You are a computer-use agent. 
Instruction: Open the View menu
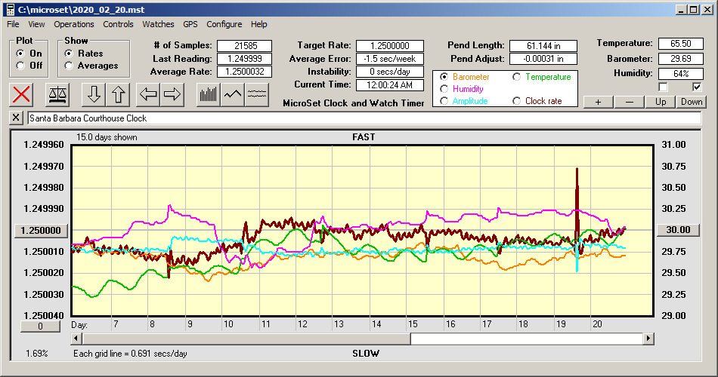36,24
